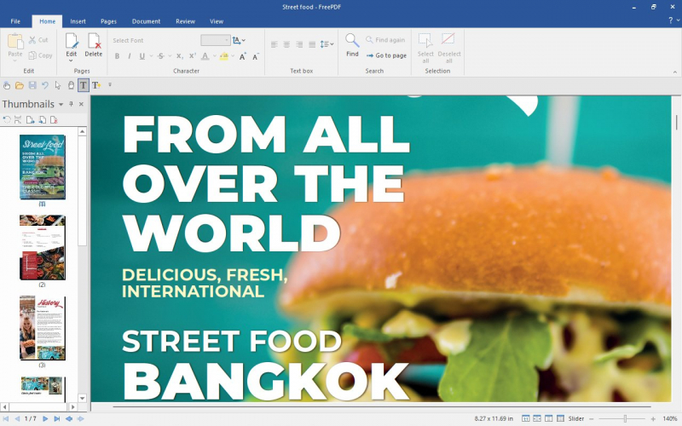This screenshot has height=426, width=682.
Task: Toggle italic formatting
Action: [x=130, y=56]
